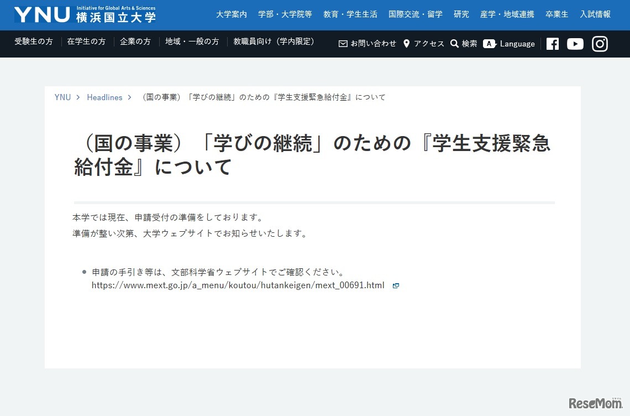Screen dimensions: 630x416
Task: Open the 入試情報 menu item
Action: pyautogui.click(x=595, y=14)
